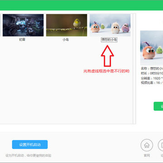Select the 初音 wallpaper thumbnail
Viewport: 163px width, 163px height.
pyautogui.click(x=23, y=25)
